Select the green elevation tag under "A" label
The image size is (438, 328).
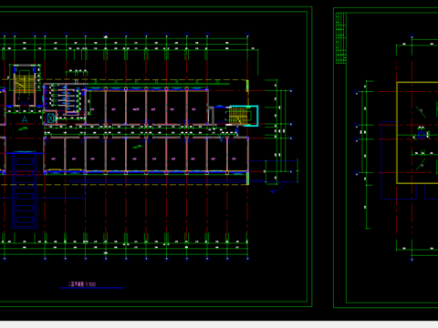point(23,128)
